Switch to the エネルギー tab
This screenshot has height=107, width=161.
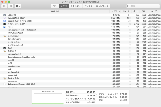pos(76,6)
